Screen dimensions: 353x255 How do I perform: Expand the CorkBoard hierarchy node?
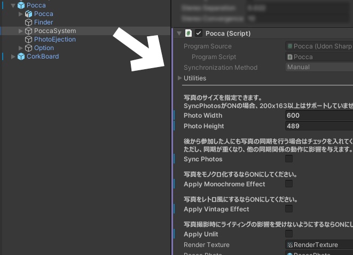click(x=13, y=56)
